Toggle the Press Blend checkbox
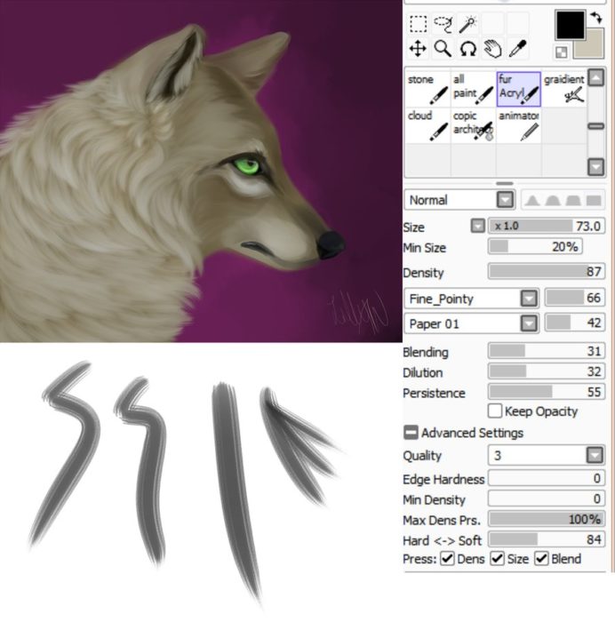 [541, 559]
